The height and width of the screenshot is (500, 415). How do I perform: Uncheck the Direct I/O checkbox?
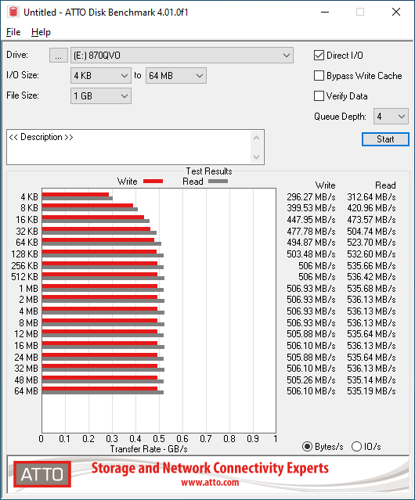319,56
